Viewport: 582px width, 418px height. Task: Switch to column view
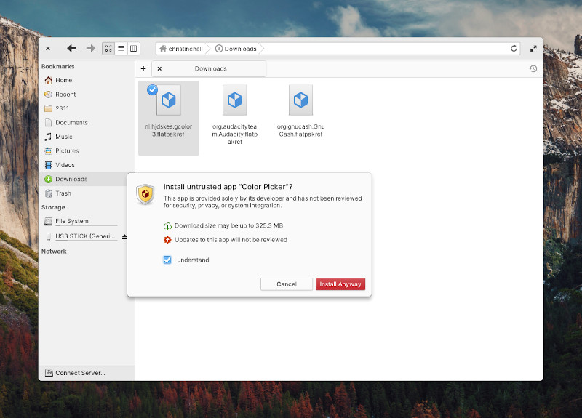click(134, 49)
